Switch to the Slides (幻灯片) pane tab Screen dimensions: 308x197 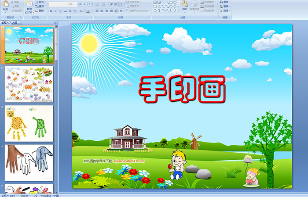point(5,22)
